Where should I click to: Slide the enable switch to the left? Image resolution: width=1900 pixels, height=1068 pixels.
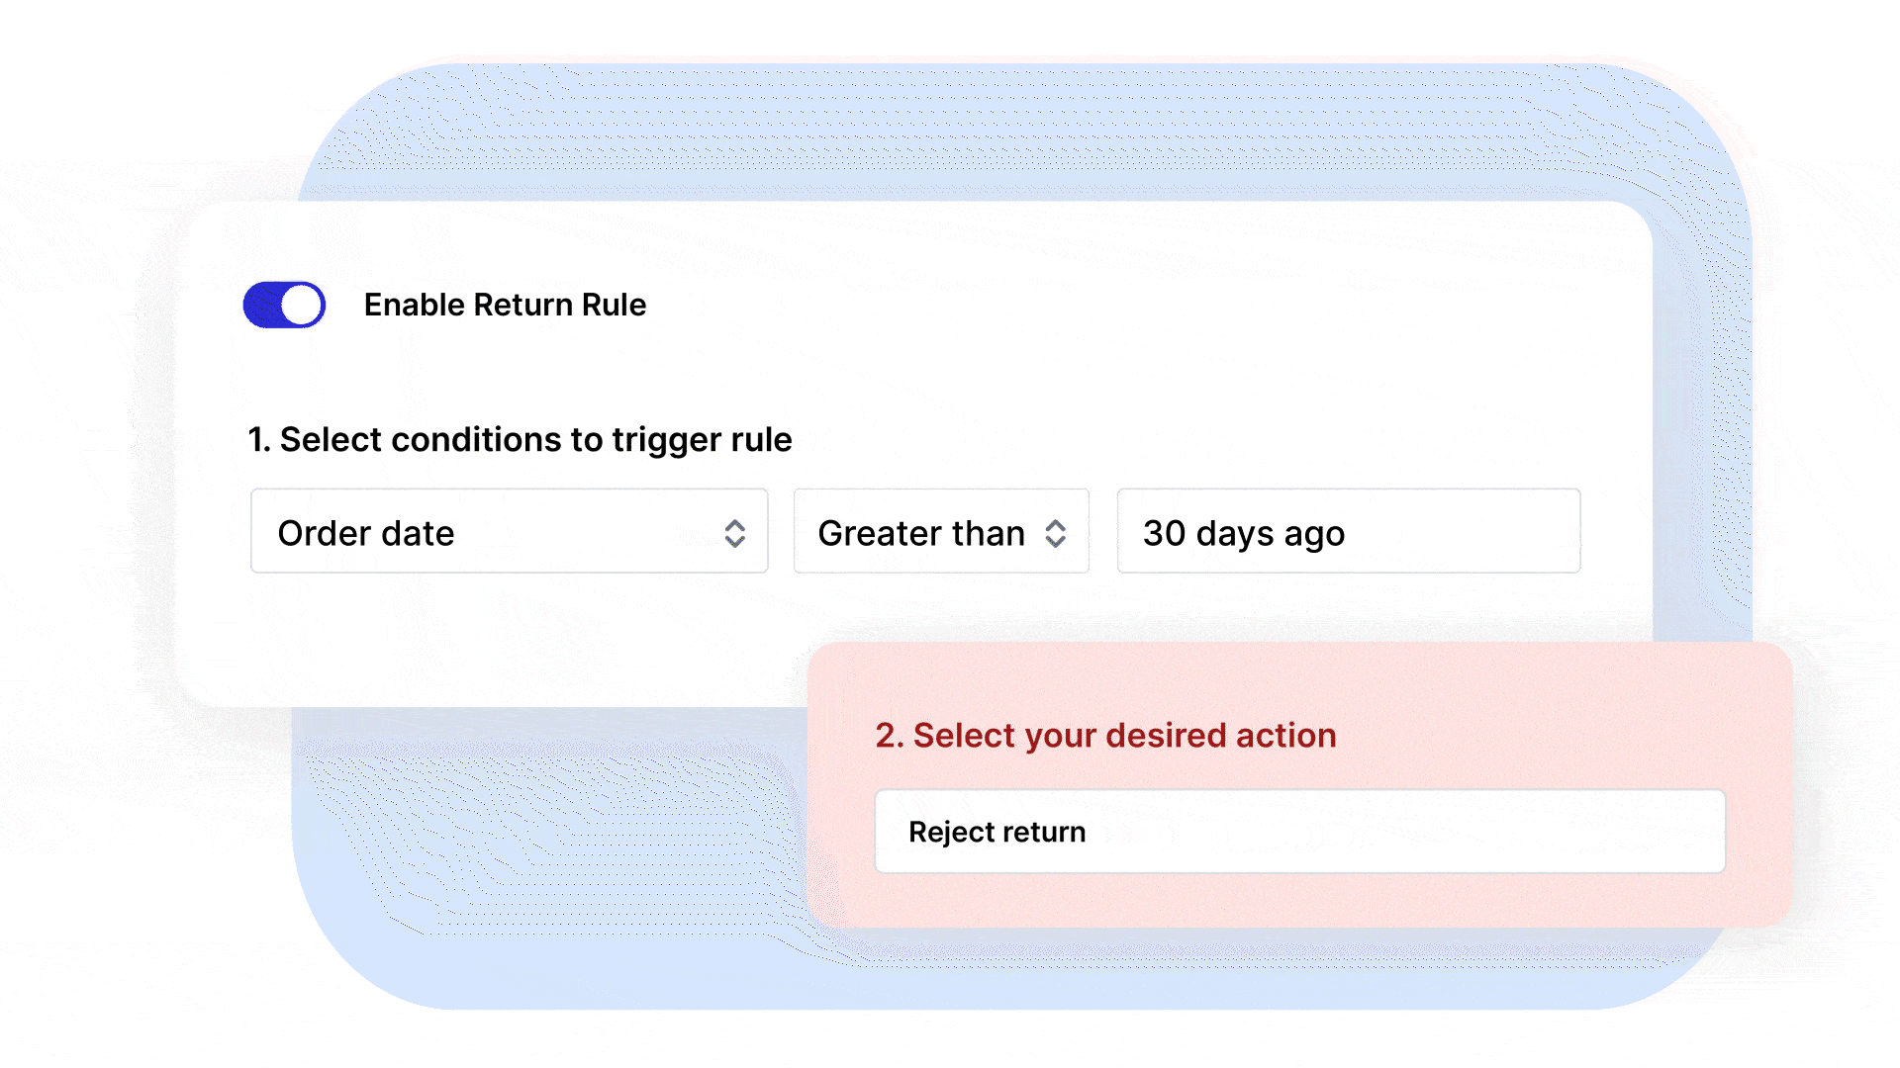(x=284, y=305)
